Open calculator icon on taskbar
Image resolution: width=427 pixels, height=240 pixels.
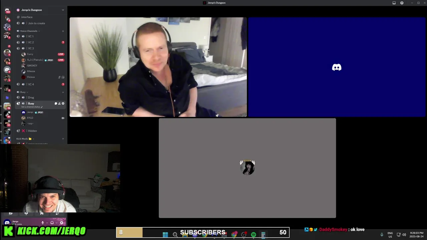263,235
